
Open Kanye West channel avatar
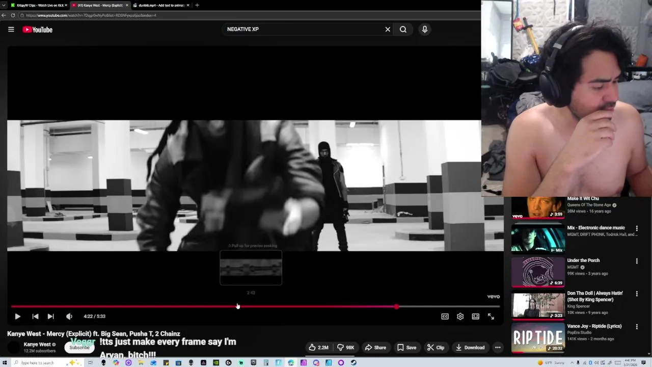pyautogui.click(x=14, y=348)
